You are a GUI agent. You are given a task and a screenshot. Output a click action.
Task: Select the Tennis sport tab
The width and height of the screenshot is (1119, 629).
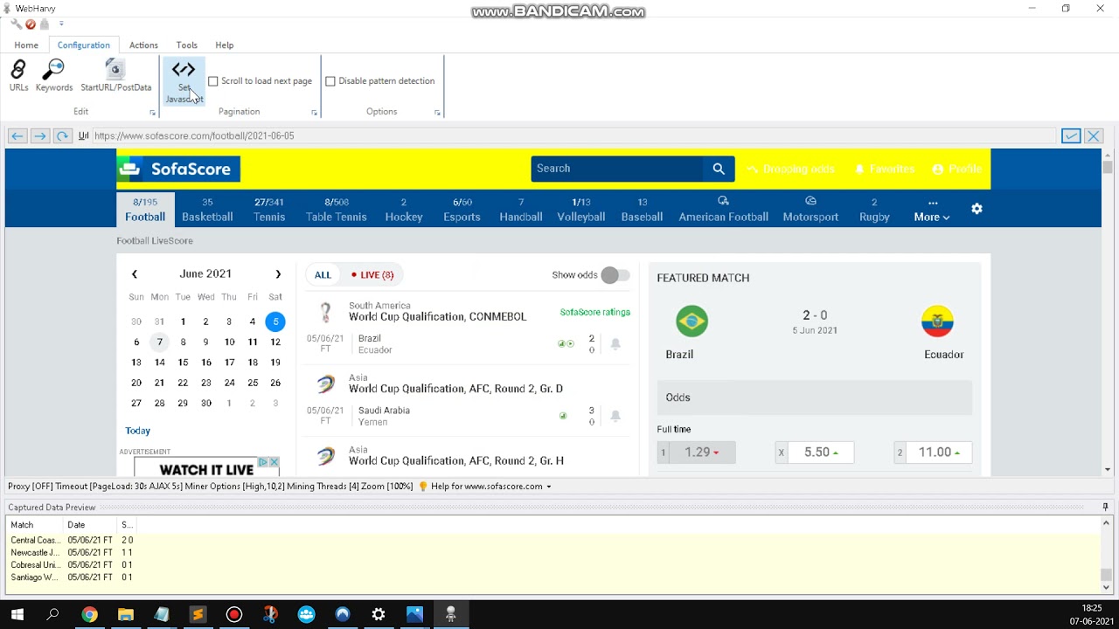click(269, 210)
